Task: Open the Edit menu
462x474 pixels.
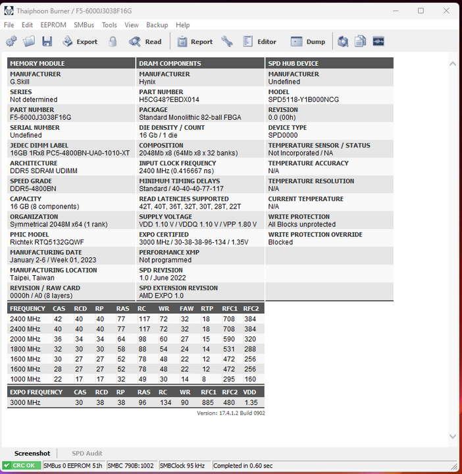Action: click(x=27, y=25)
